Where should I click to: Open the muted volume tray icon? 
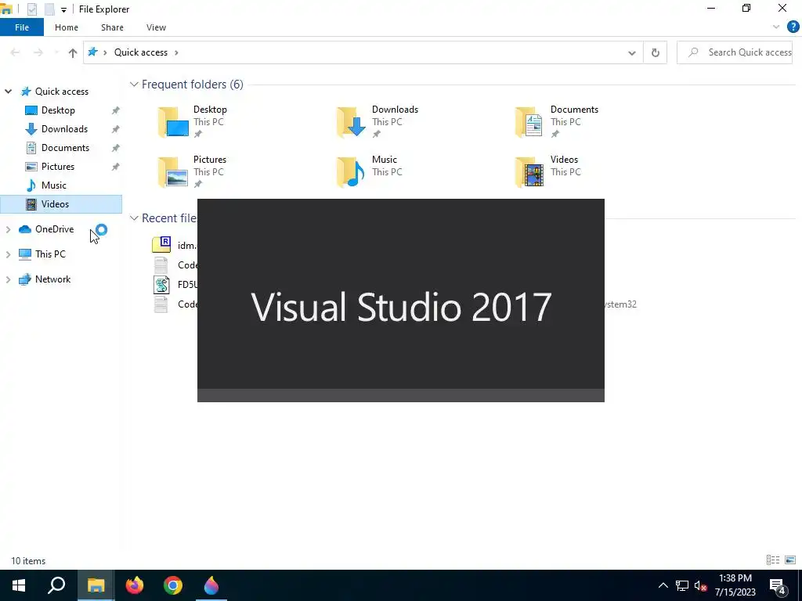(700, 585)
